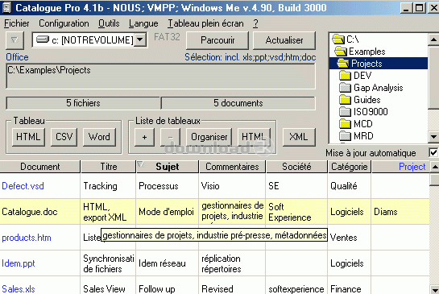Click the Titre column header
This screenshot has width=439, height=294.
pos(109,167)
